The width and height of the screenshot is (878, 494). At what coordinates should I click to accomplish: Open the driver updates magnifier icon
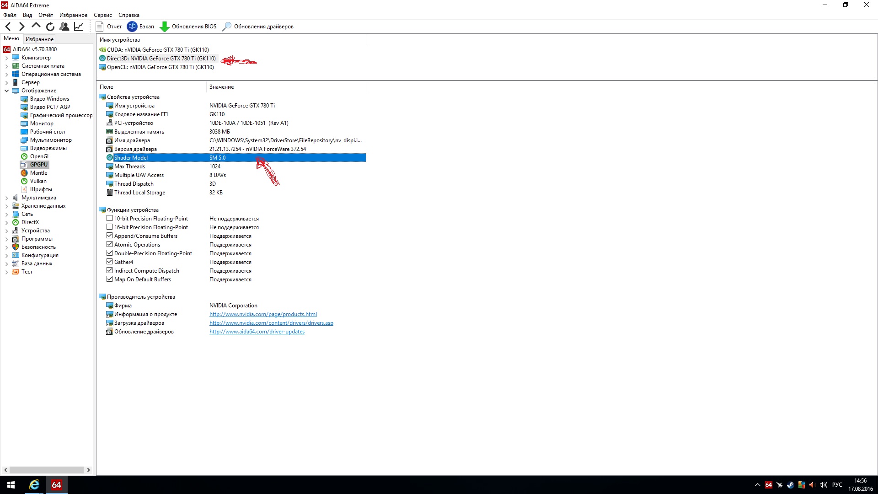point(226,27)
